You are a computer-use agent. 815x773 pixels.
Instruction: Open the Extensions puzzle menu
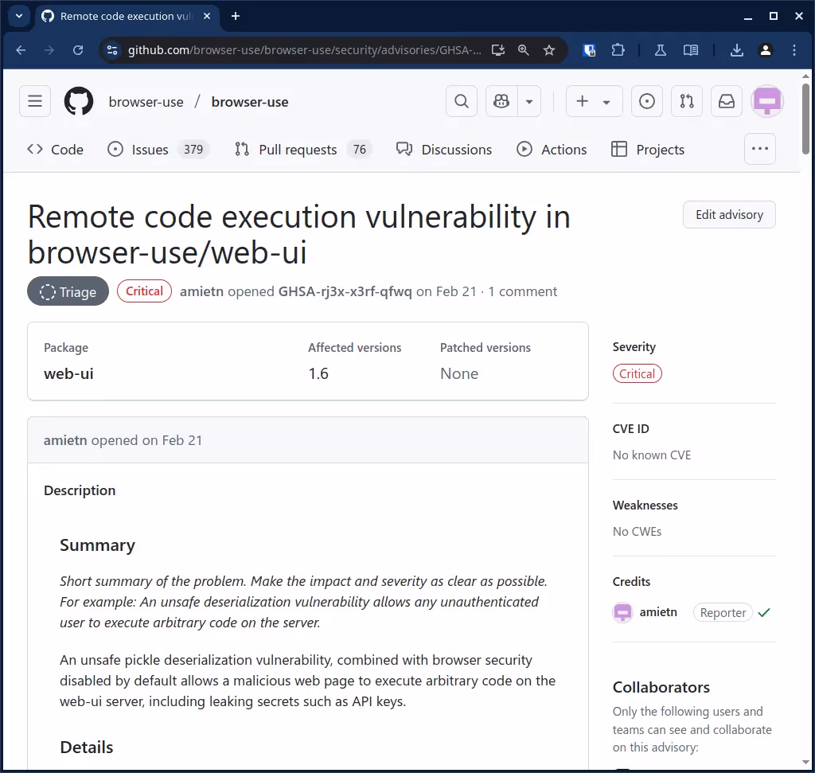pos(618,50)
